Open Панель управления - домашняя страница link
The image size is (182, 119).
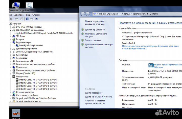(95, 23)
